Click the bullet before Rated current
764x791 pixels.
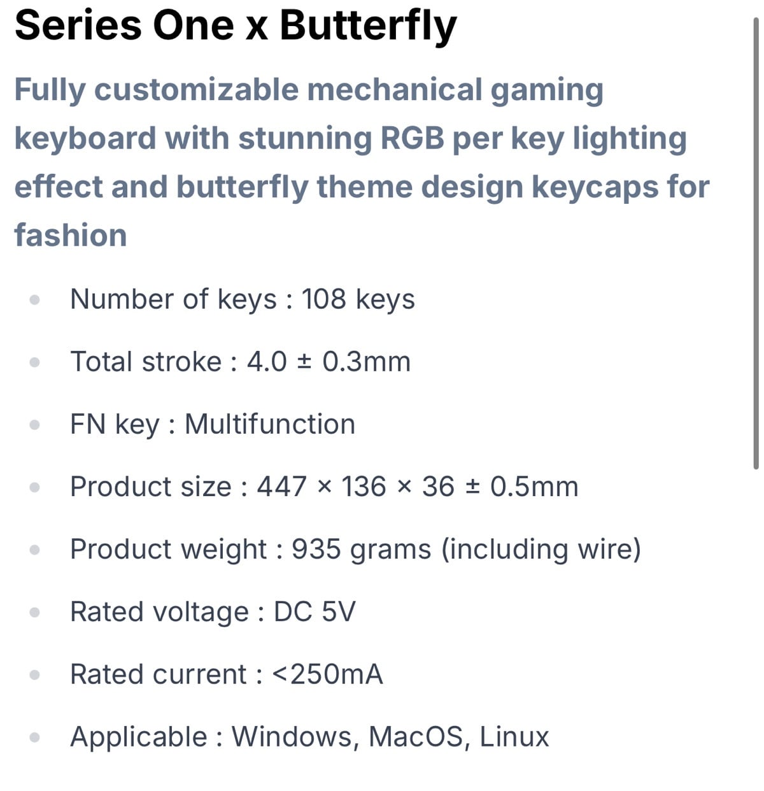pyautogui.click(x=36, y=674)
